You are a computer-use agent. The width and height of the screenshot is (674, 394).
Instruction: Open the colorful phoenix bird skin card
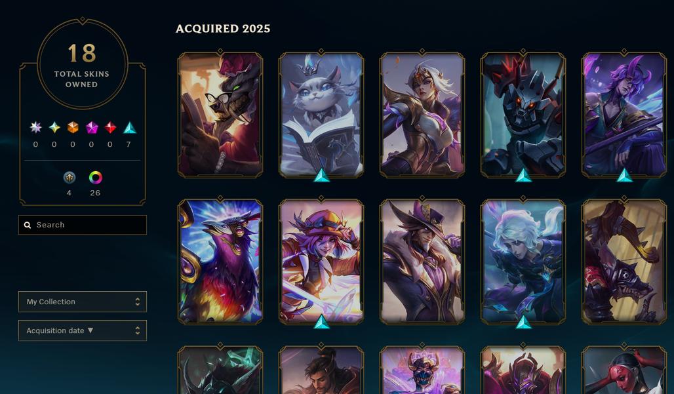coord(220,261)
